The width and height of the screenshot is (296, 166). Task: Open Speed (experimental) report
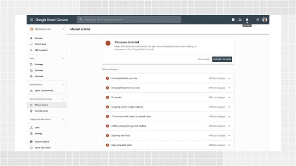tap(44, 91)
